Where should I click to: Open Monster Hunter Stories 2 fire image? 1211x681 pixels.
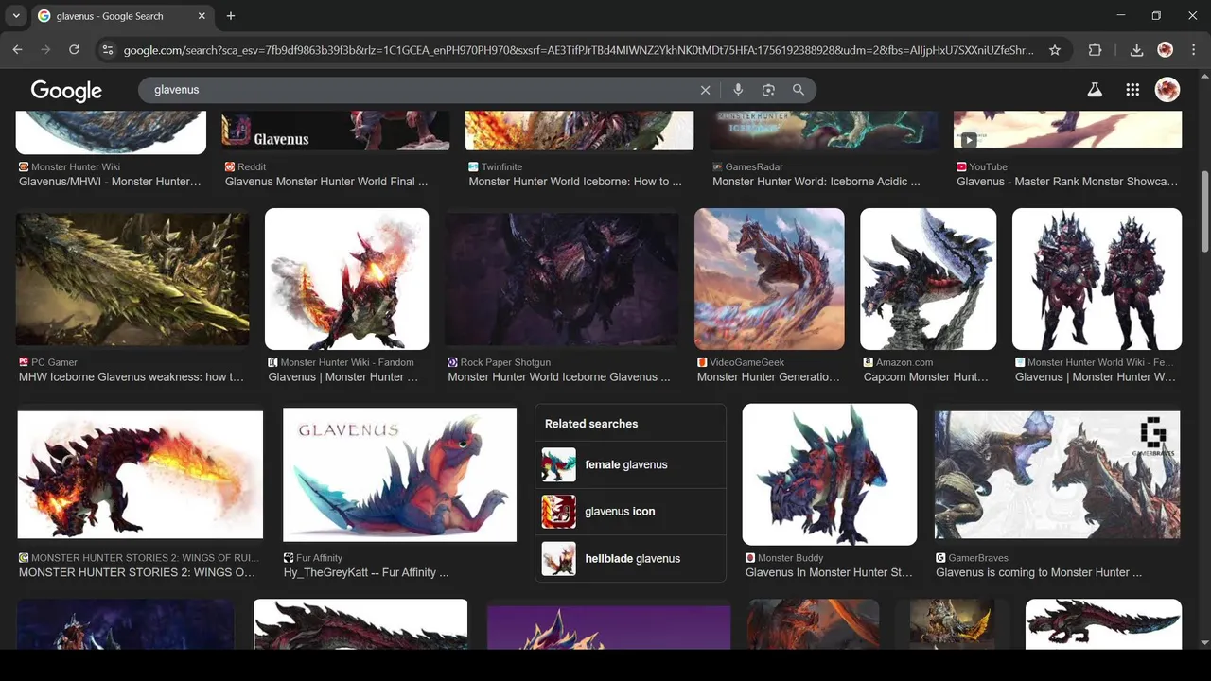click(x=140, y=475)
